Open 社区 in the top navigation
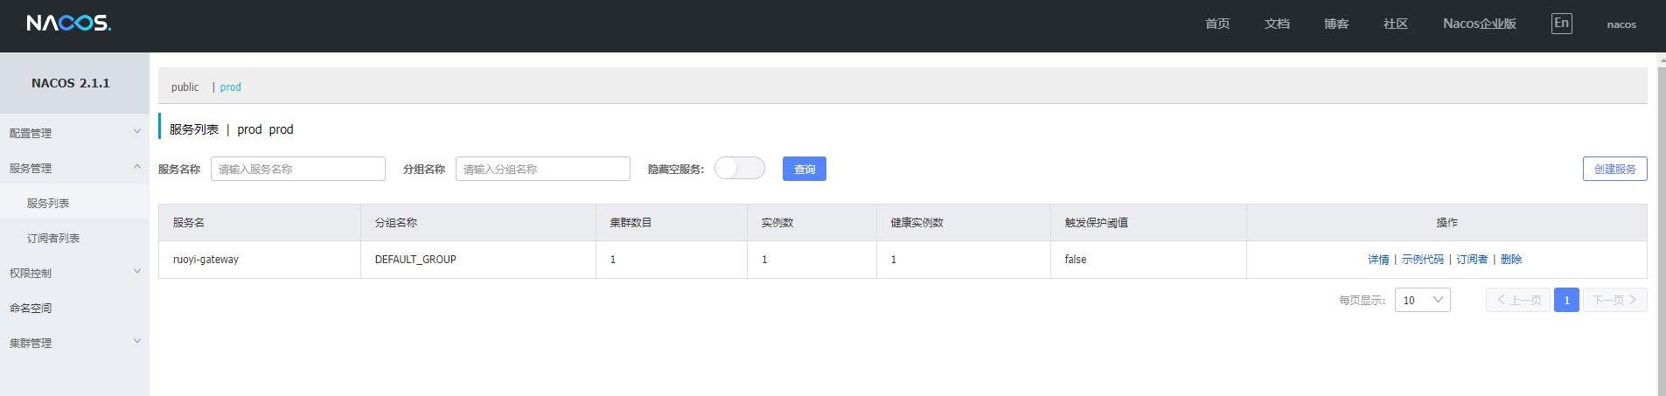Screen dimensions: 1666x396 click(x=1396, y=24)
